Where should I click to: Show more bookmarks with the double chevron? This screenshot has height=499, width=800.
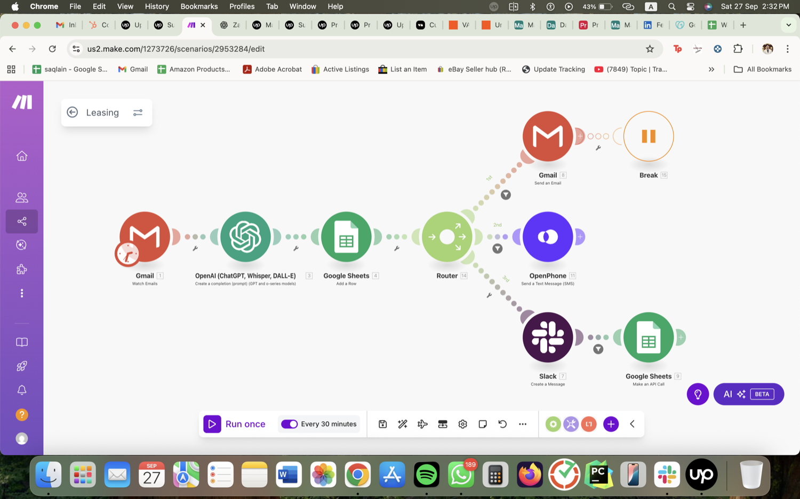tap(711, 69)
